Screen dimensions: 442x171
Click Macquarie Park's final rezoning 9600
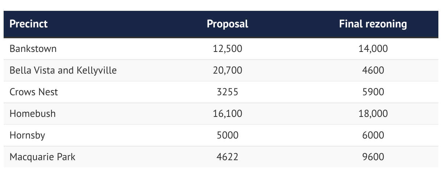(x=373, y=157)
